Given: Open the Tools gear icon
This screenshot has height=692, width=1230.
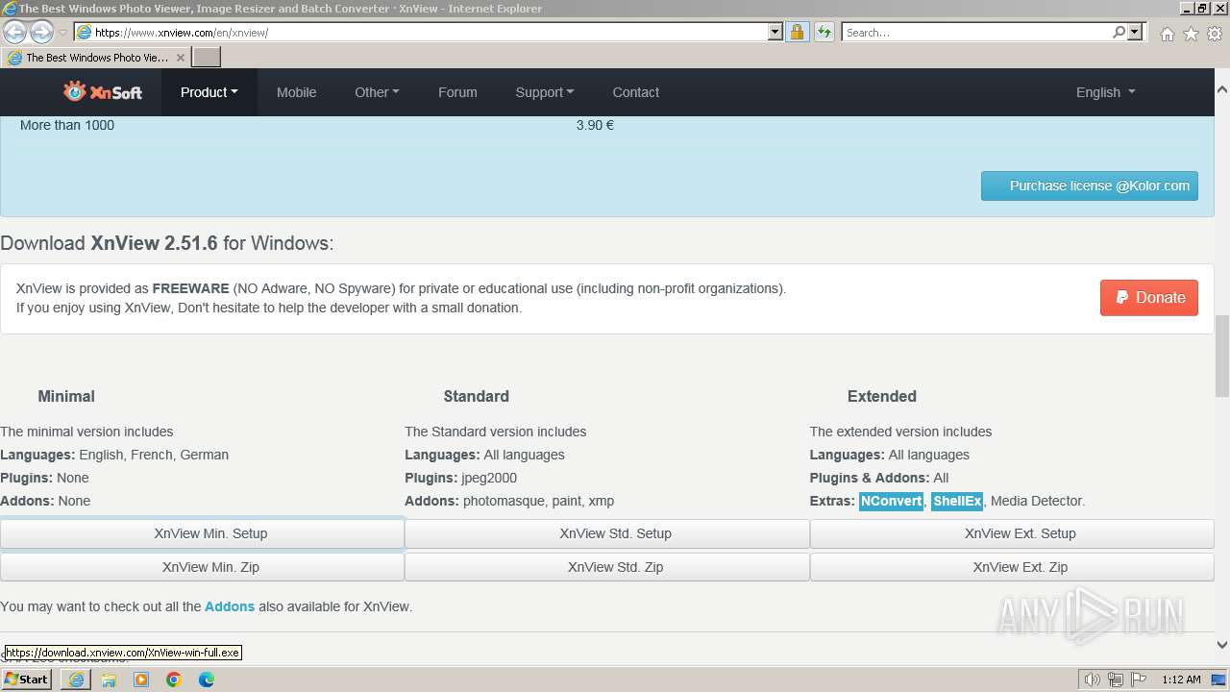Looking at the screenshot, I should coord(1215,34).
